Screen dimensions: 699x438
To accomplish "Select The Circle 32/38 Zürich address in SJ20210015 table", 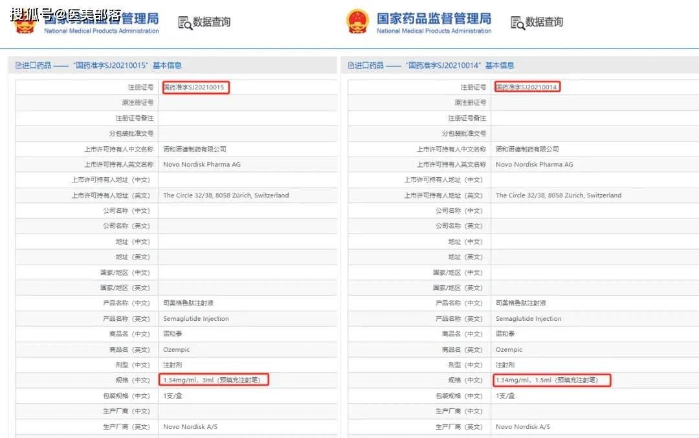I will click(x=226, y=195).
